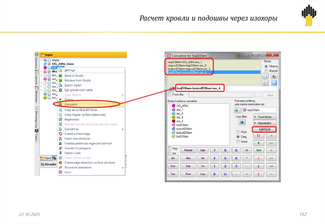Enable the From file checkbox
The image size is (325, 224).
click(x=169, y=94)
